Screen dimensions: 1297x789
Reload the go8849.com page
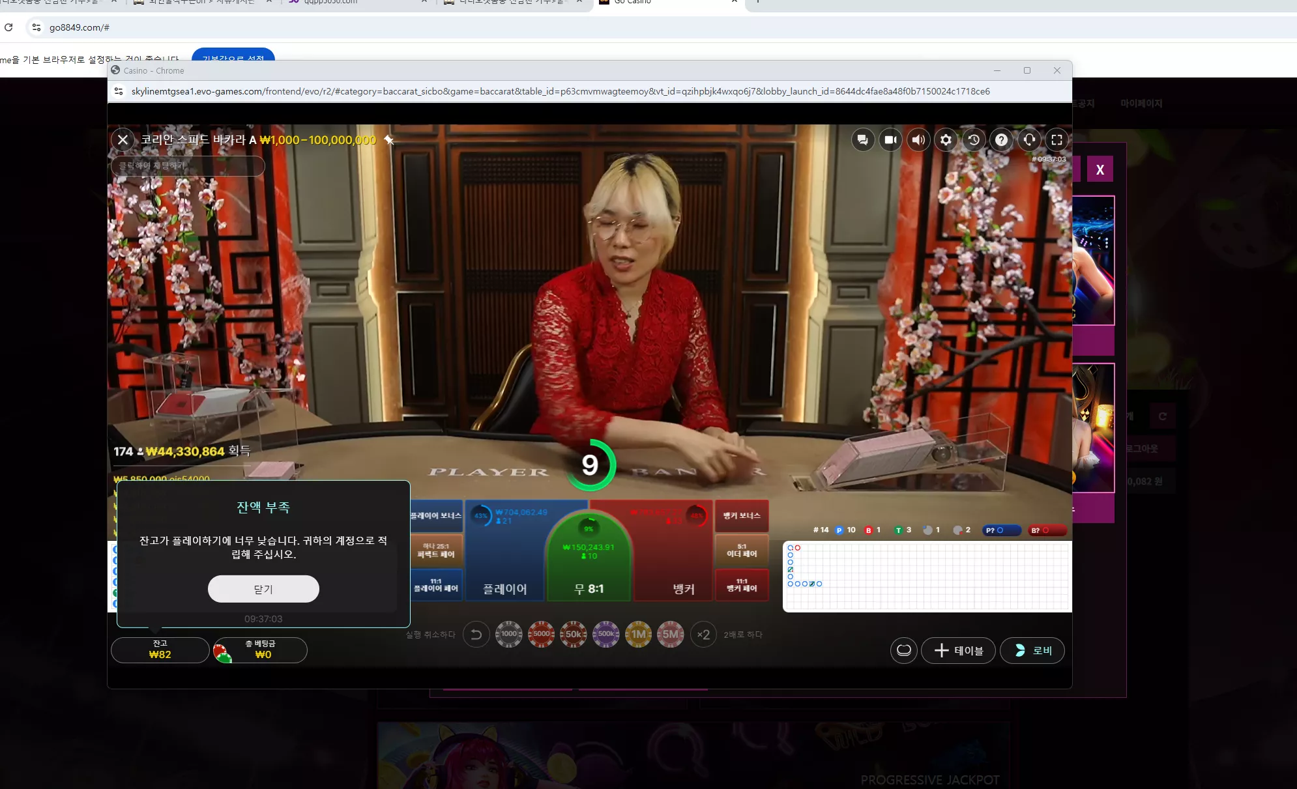[8, 27]
